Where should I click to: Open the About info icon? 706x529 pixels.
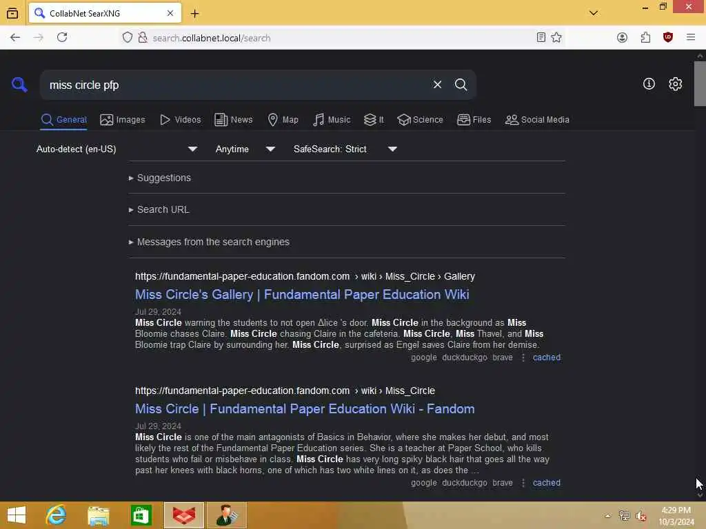pos(649,83)
